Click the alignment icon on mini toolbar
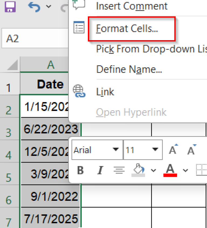 119,170
